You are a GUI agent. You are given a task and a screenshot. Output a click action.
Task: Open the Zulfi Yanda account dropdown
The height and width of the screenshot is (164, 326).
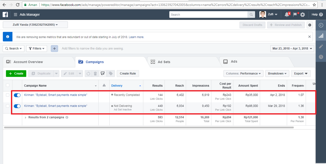tap(35, 25)
